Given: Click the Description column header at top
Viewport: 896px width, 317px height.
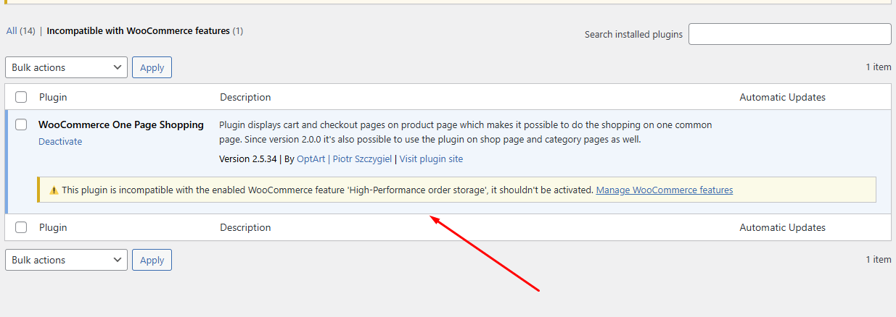Looking at the screenshot, I should click(x=245, y=97).
